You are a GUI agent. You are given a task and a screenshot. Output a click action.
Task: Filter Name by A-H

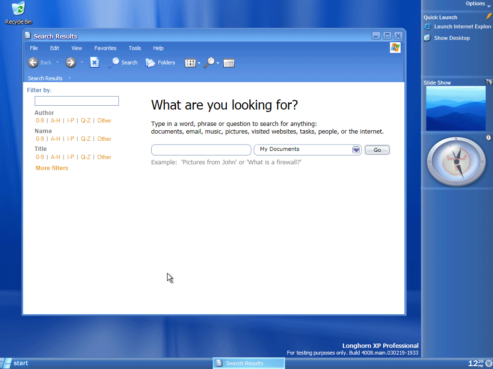click(55, 139)
